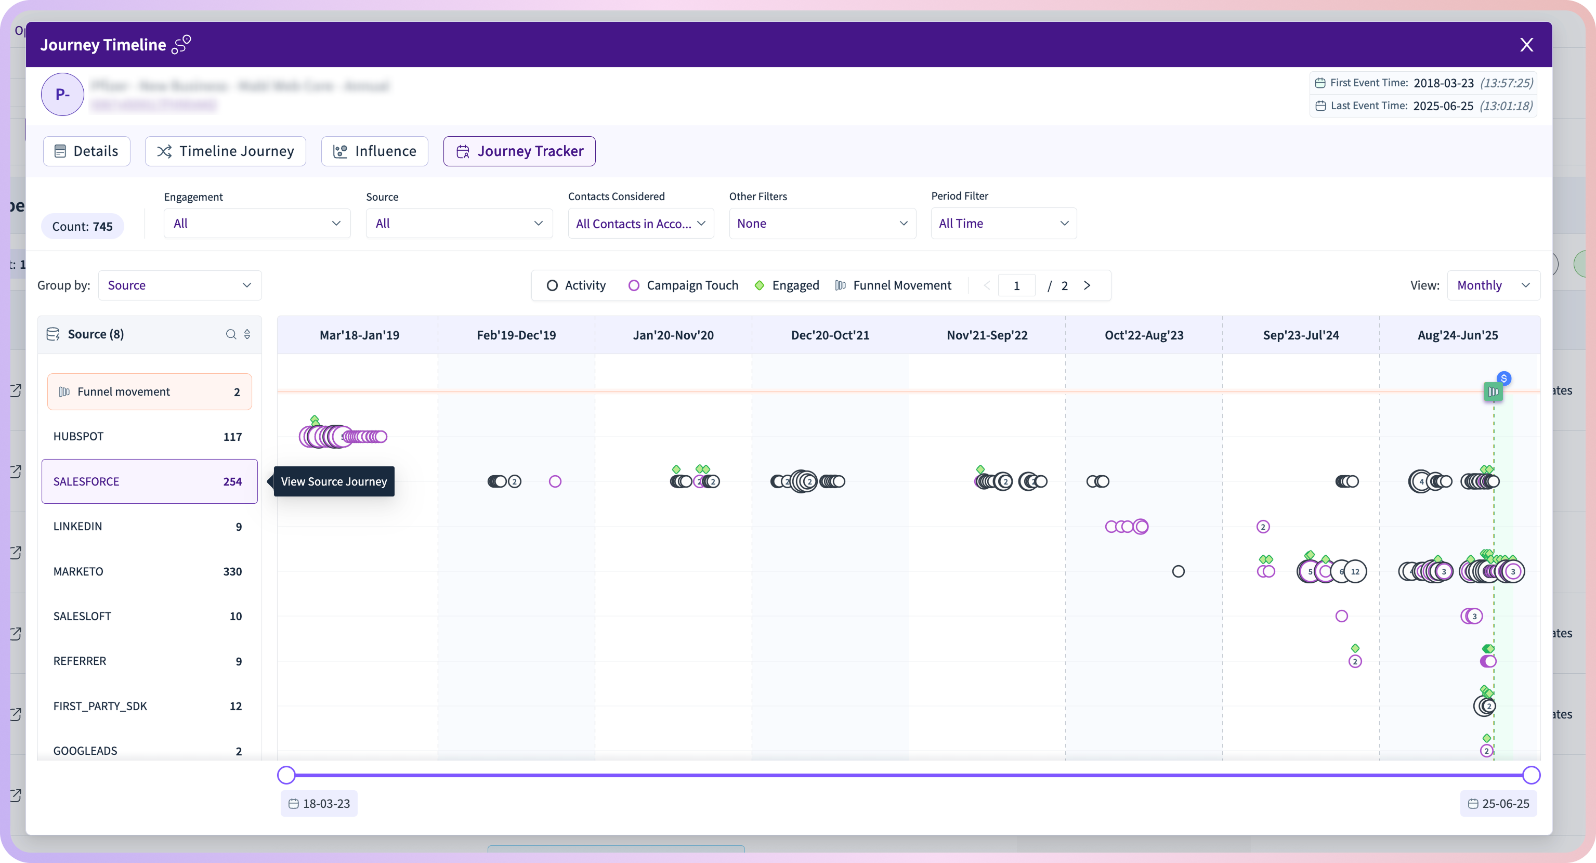
Task: Click the Funnel movement row icon
Action: [64, 391]
